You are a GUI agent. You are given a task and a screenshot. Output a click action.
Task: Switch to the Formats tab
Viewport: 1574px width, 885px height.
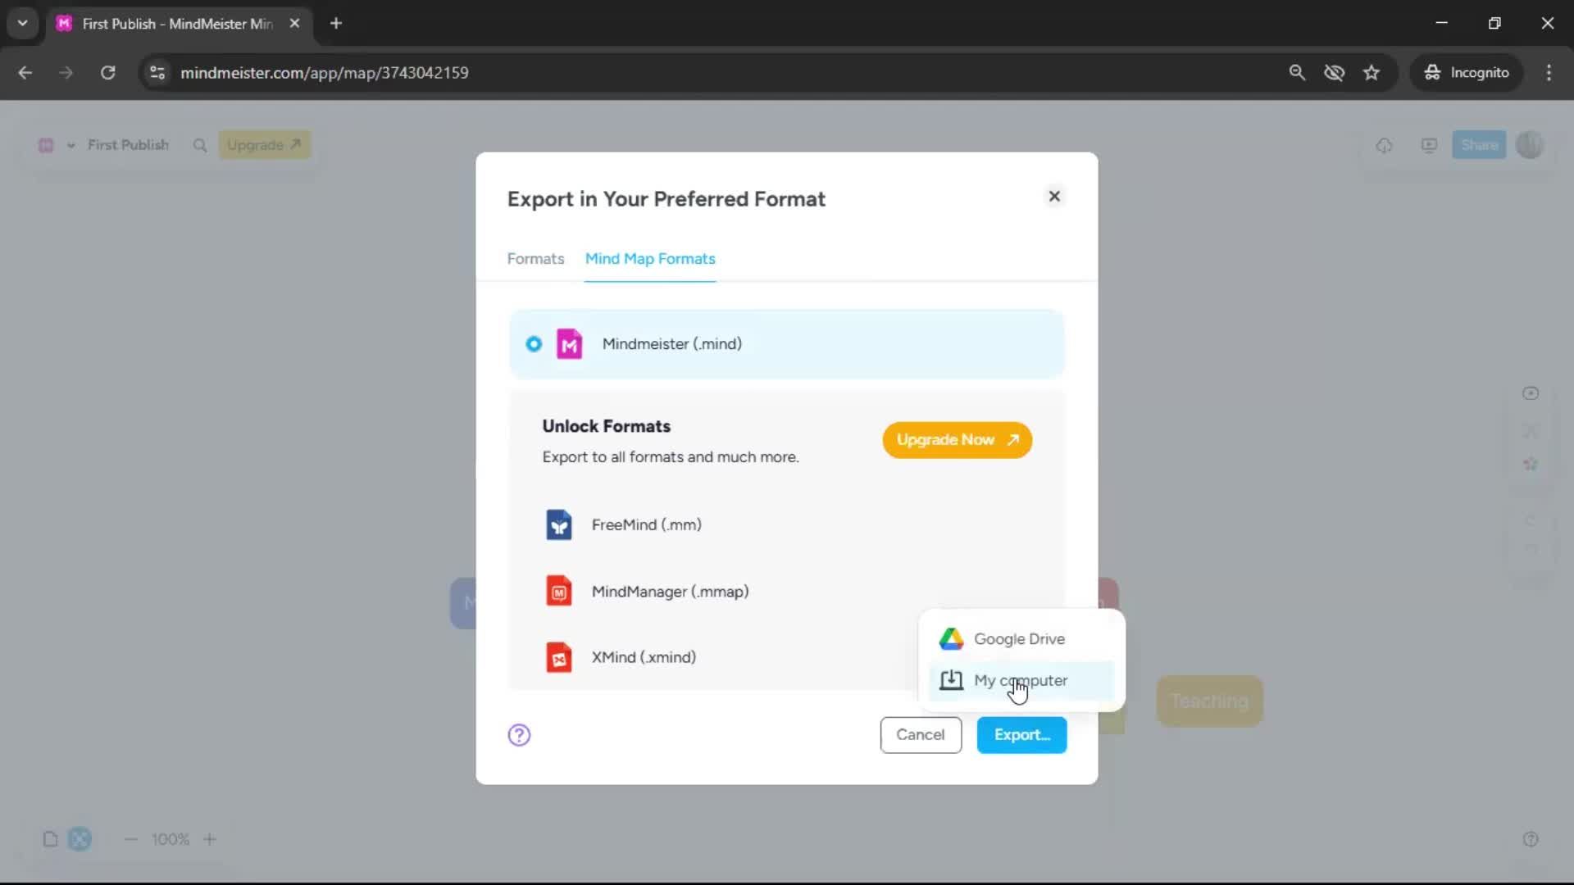[x=535, y=259]
